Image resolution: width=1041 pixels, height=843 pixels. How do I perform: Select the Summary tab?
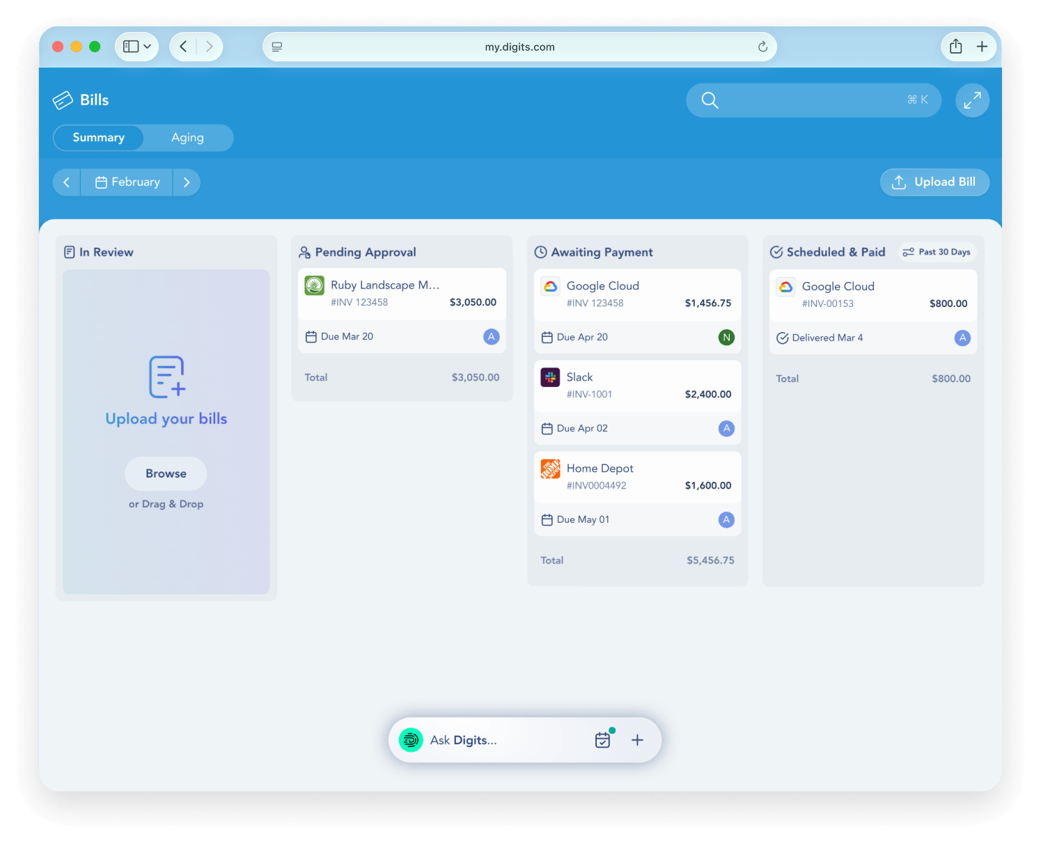coord(99,138)
